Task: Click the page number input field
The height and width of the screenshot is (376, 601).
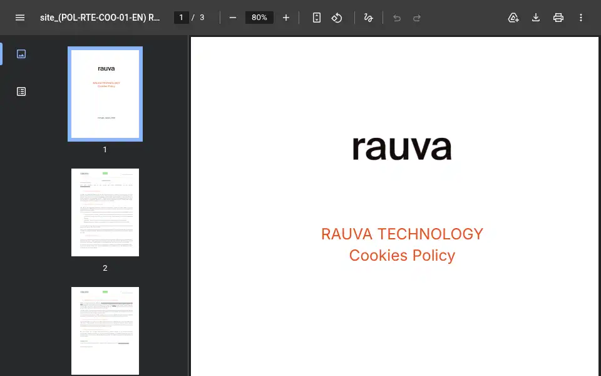Action: coord(182,18)
